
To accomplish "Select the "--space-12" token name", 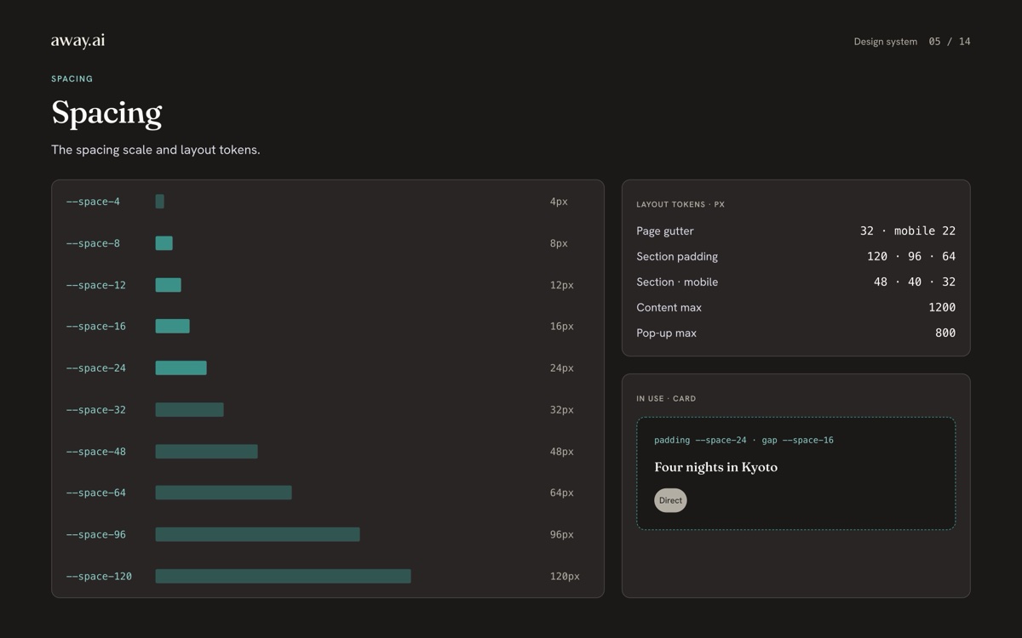I will point(95,285).
